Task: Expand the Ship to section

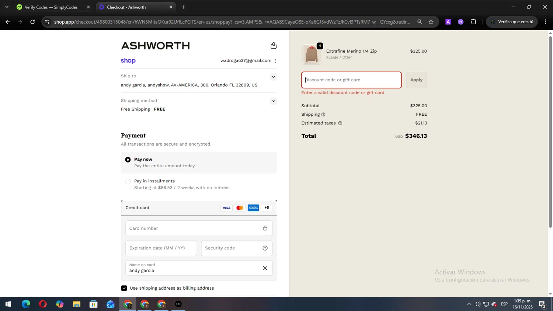Action: pyautogui.click(x=273, y=77)
